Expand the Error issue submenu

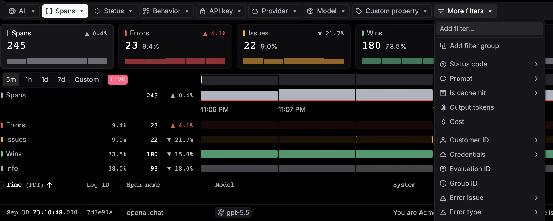tap(489, 198)
